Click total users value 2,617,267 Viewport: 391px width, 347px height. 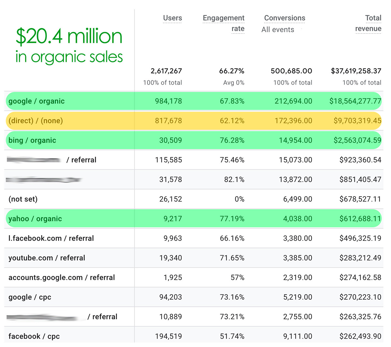[166, 71]
